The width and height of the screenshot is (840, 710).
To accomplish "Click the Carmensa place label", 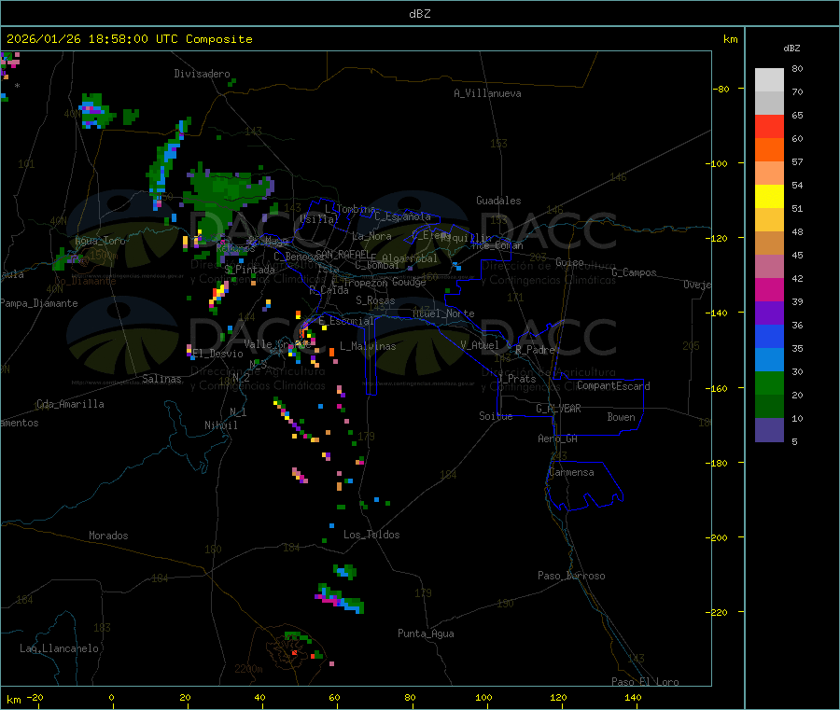I will [571, 472].
